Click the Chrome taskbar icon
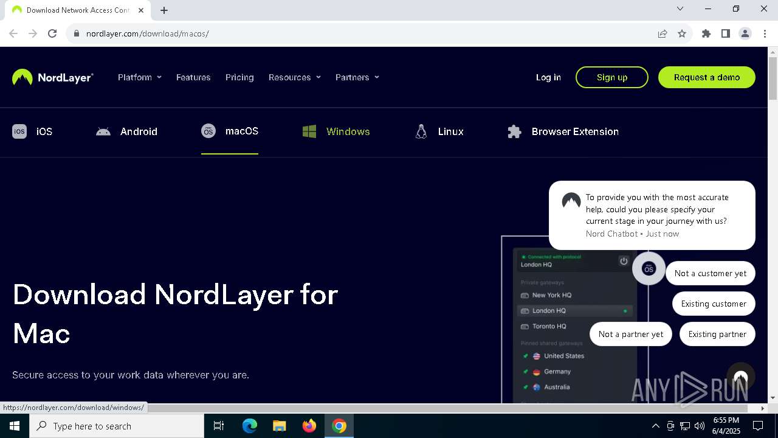Screen dimensions: 778x438 pos(339,426)
